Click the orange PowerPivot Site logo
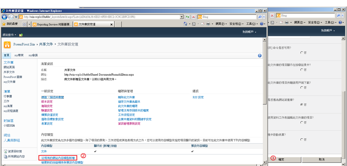Viewport: 347px width, 166px height. [x=7, y=45]
